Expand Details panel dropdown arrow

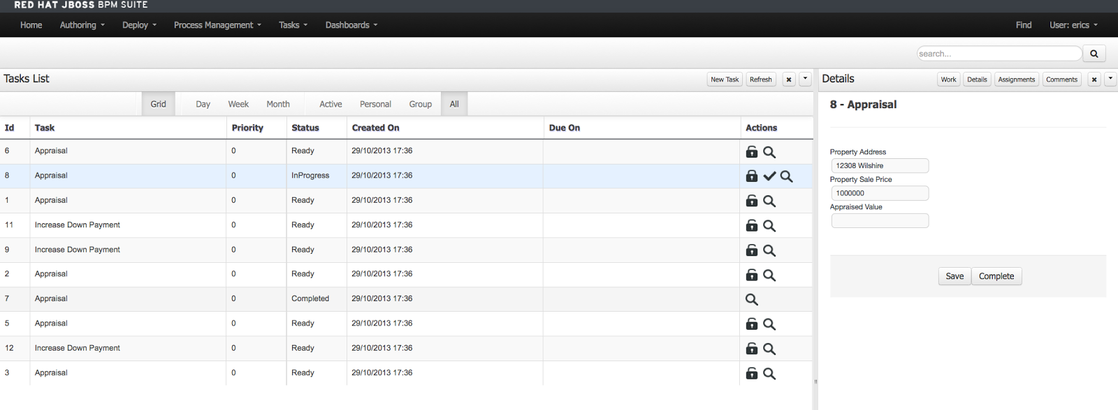[x=1110, y=79]
